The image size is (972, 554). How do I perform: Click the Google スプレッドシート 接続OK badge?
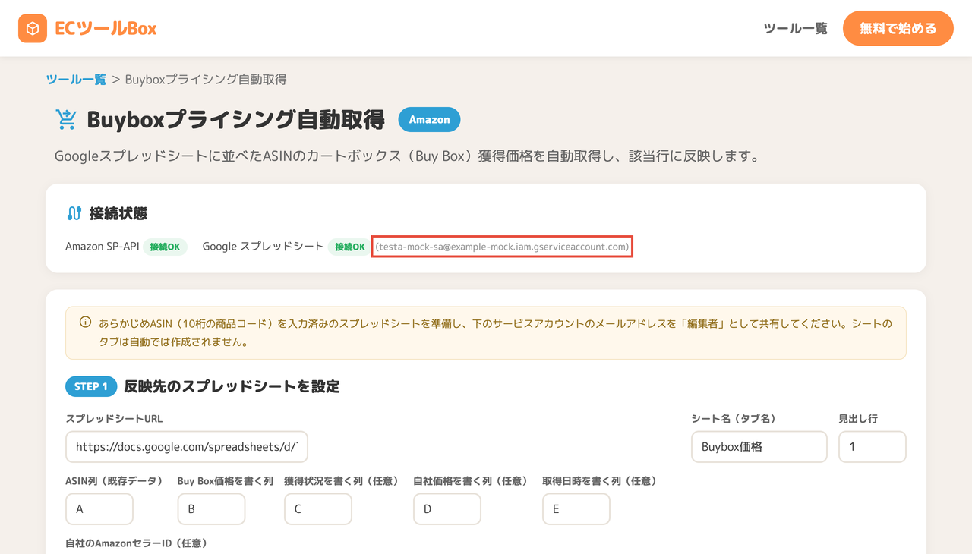pyautogui.click(x=349, y=247)
